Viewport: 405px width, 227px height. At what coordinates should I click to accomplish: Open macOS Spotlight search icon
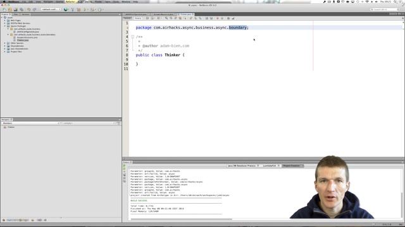point(395,1)
